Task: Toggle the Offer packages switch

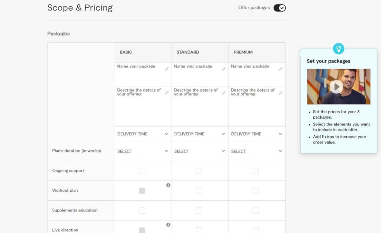Action: tap(279, 8)
